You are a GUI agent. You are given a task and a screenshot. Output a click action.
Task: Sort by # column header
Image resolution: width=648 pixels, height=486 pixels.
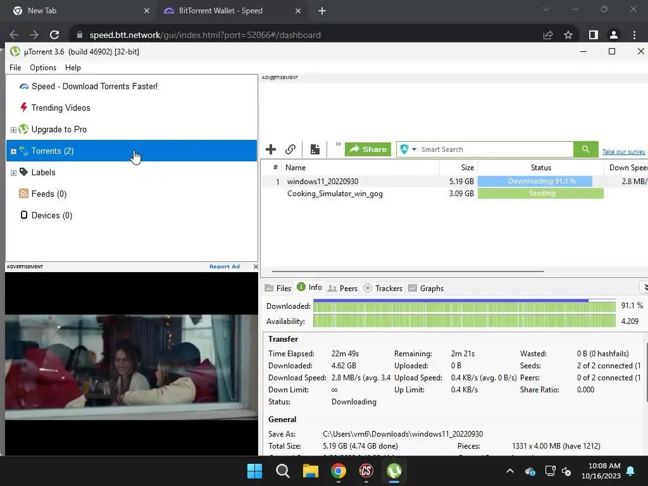point(275,167)
